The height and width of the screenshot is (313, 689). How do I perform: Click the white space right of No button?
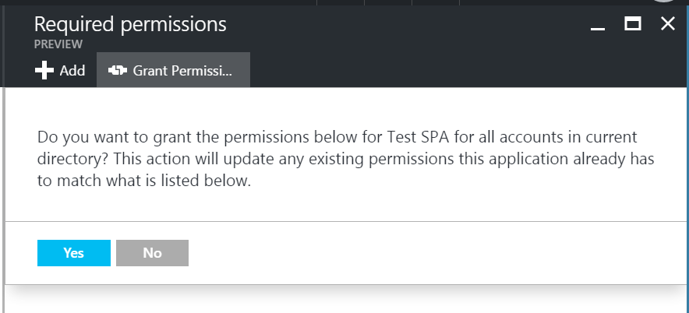coord(435,253)
